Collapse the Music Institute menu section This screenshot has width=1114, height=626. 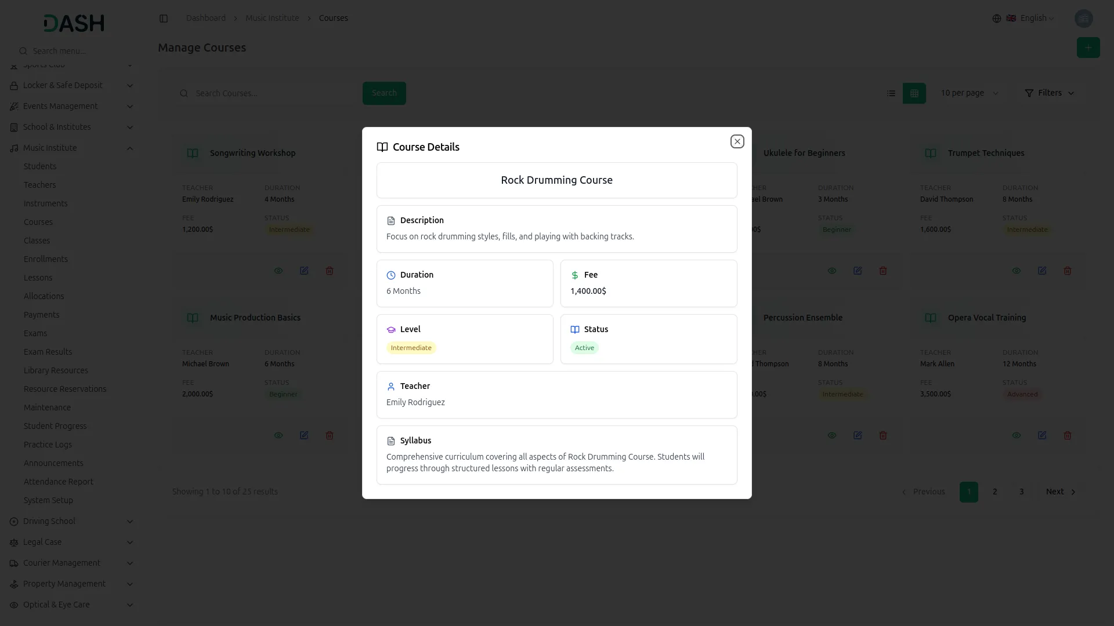[130, 148]
